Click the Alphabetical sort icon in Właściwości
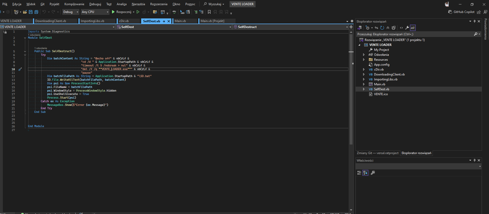The image size is (489, 214). (x=365, y=173)
